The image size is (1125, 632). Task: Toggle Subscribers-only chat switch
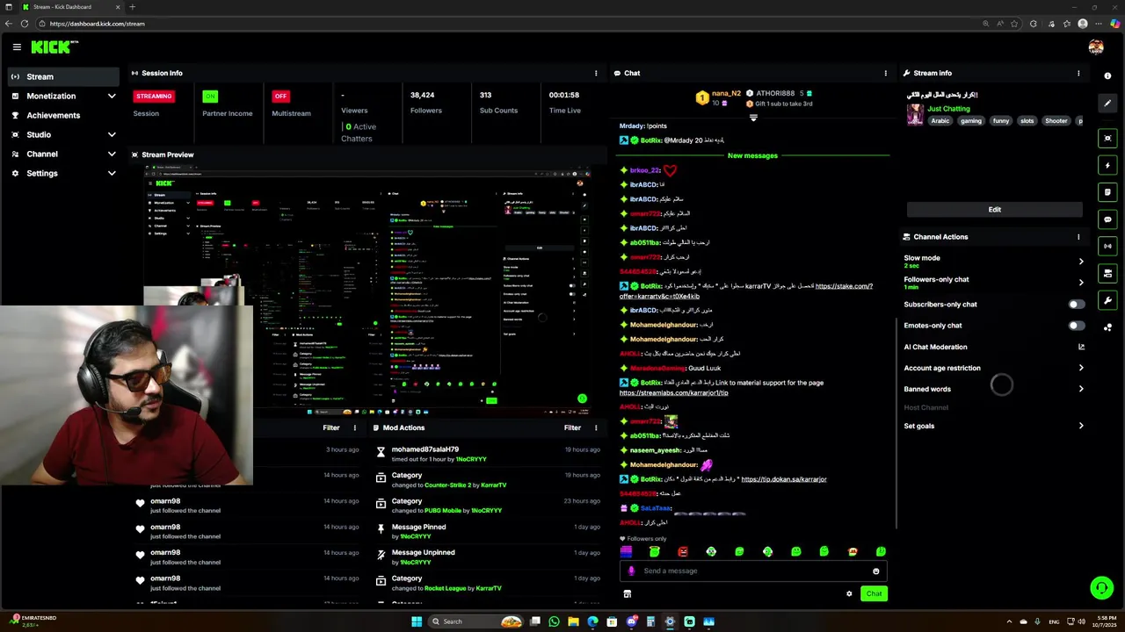(x=1076, y=305)
